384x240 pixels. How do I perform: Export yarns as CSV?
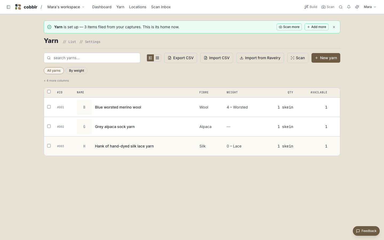pyautogui.click(x=181, y=58)
